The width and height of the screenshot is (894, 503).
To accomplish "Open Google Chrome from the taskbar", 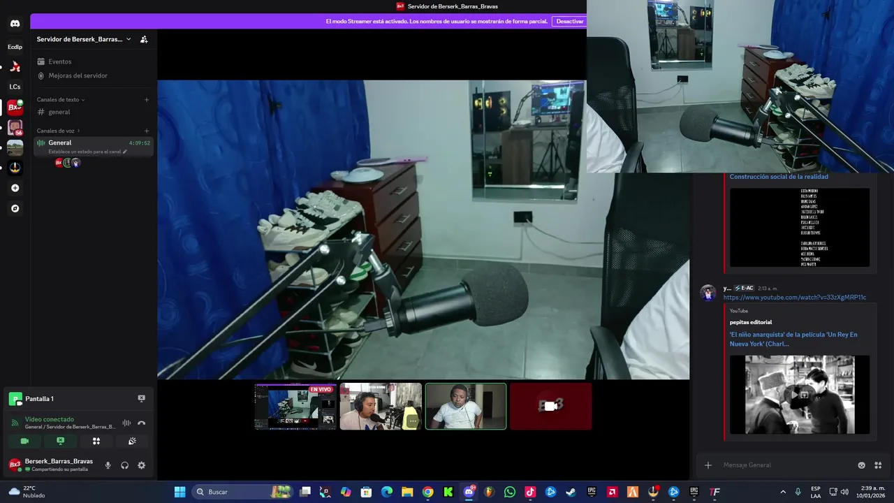I will coord(427,492).
